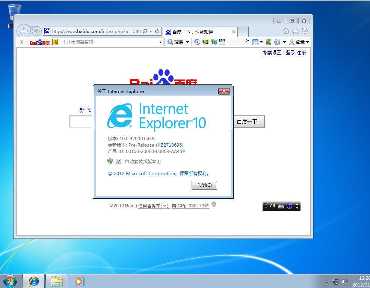Click the translate icon on Baidu toolbar
The image size is (370, 288).
point(214,42)
